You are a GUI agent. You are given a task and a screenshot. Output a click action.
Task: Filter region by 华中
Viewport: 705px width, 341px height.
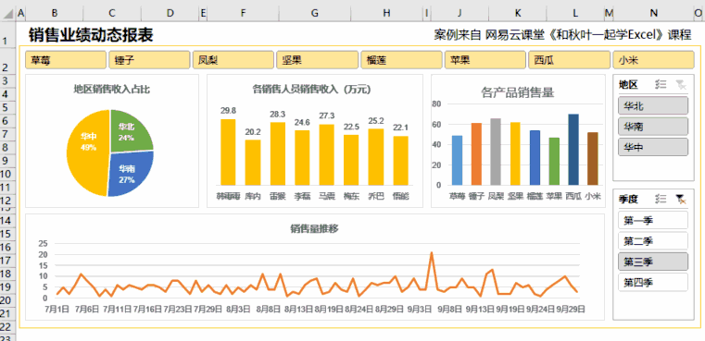(653, 147)
